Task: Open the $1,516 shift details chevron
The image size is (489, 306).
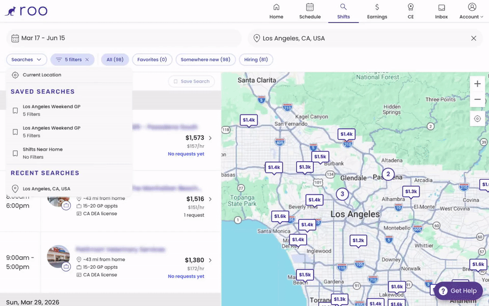Action: point(210,199)
